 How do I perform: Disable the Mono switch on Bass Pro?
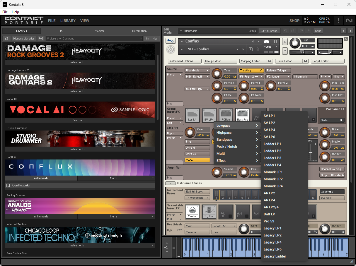(x=197, y=160)
